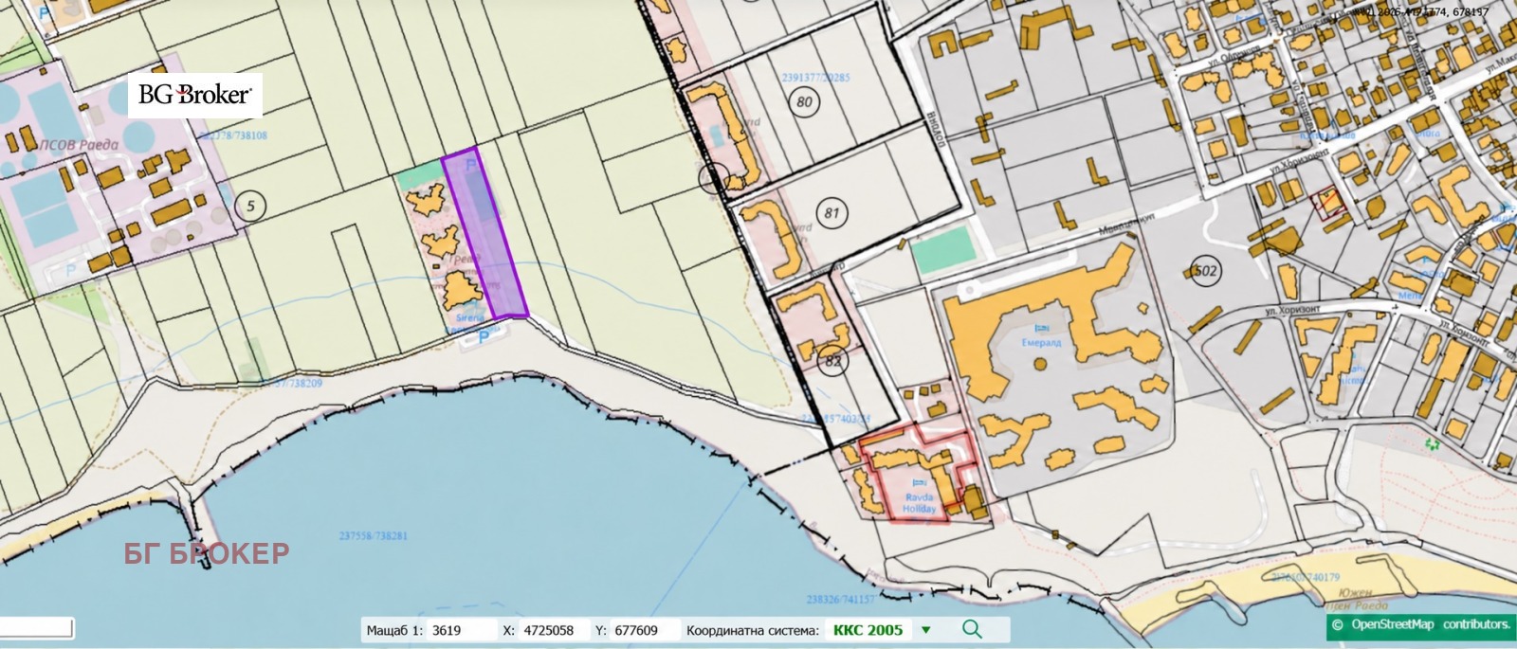
Task: Click the Координатна система label
Action: pyautogui.click(x=752, y=630)
